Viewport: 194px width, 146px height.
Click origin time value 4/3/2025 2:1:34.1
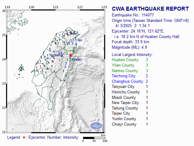132,26
